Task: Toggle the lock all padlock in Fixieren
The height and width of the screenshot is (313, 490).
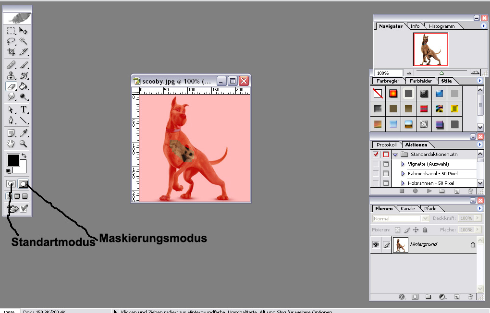Action: (425, 230)
